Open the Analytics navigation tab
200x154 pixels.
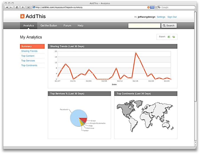click(x=29, y=26)
